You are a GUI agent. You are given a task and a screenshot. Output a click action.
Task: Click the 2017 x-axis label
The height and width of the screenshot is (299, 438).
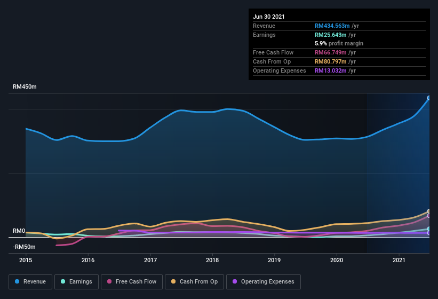click(150, 260)
